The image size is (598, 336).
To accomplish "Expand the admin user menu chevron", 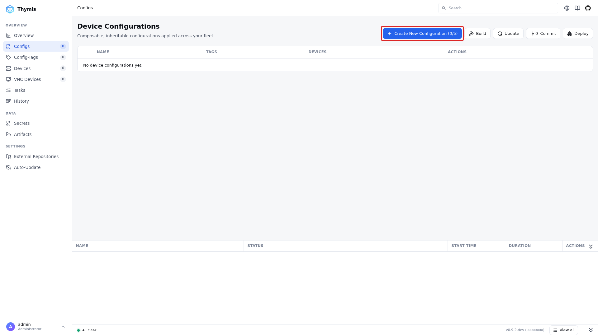I will pos(63,327).
